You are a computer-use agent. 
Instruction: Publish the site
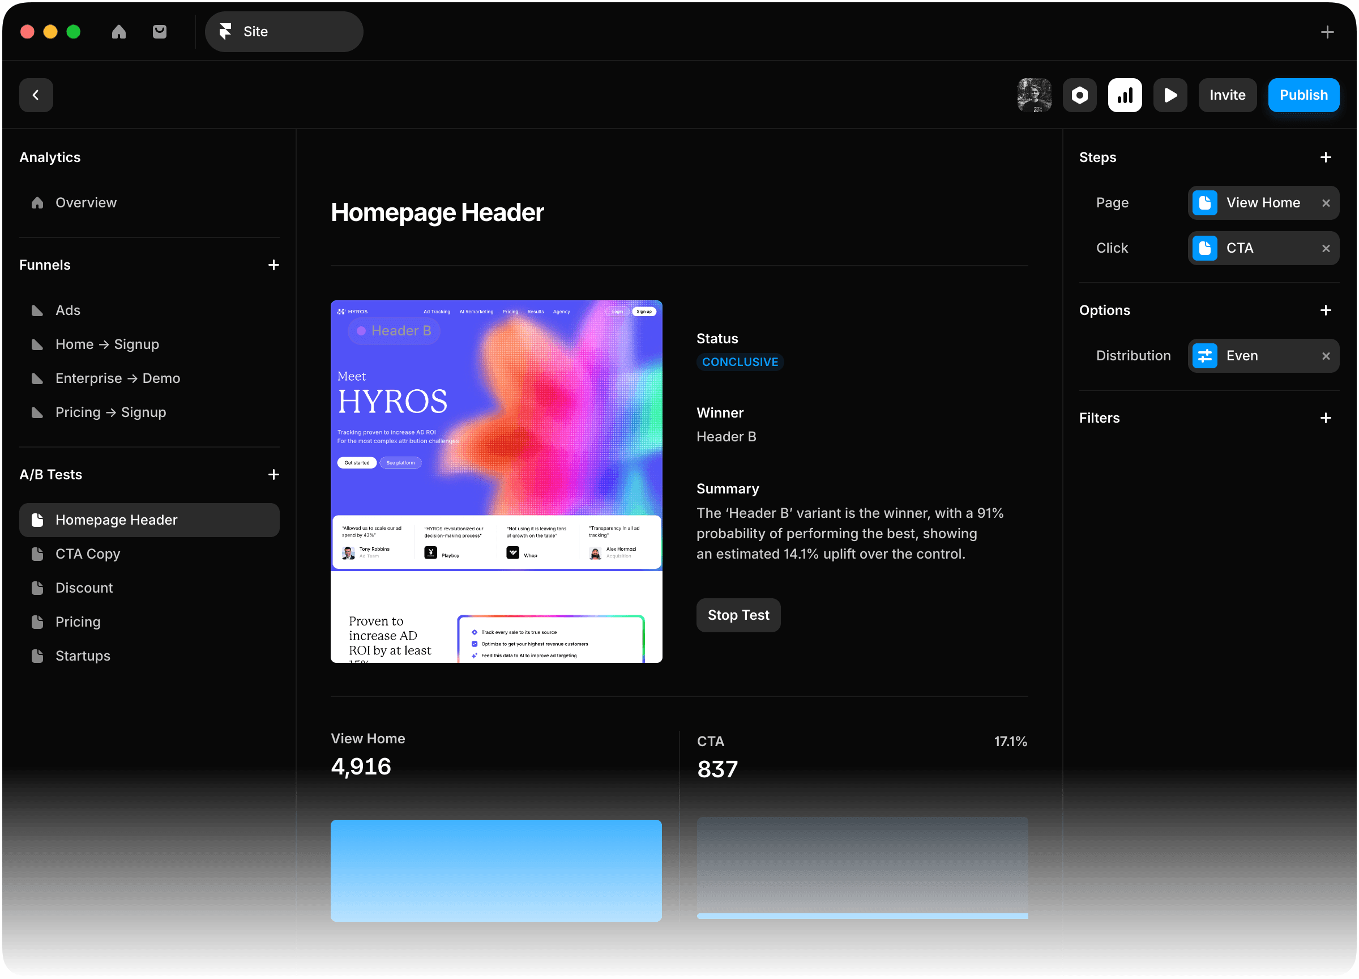1304,95
